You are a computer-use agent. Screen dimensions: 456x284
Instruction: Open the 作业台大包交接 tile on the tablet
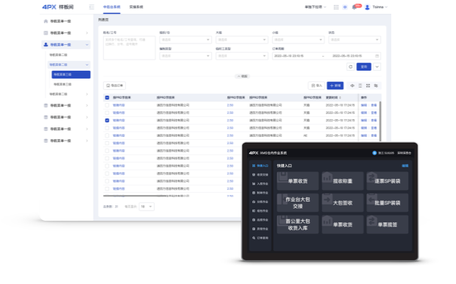[298, 203]
